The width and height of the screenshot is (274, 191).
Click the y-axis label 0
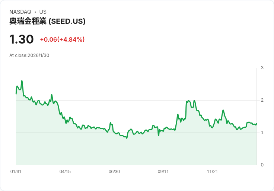[x=262, y=165]
